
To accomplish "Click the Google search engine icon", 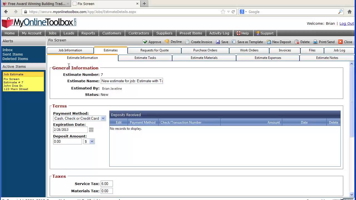I will [242, 12].
